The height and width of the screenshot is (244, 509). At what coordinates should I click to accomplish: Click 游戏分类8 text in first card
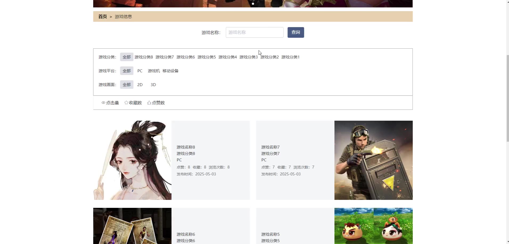[x=186, y=153]
